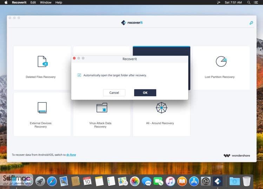
Task: Uncheck automatically open target folder checkbox
Action: click(x=79, y=75)
